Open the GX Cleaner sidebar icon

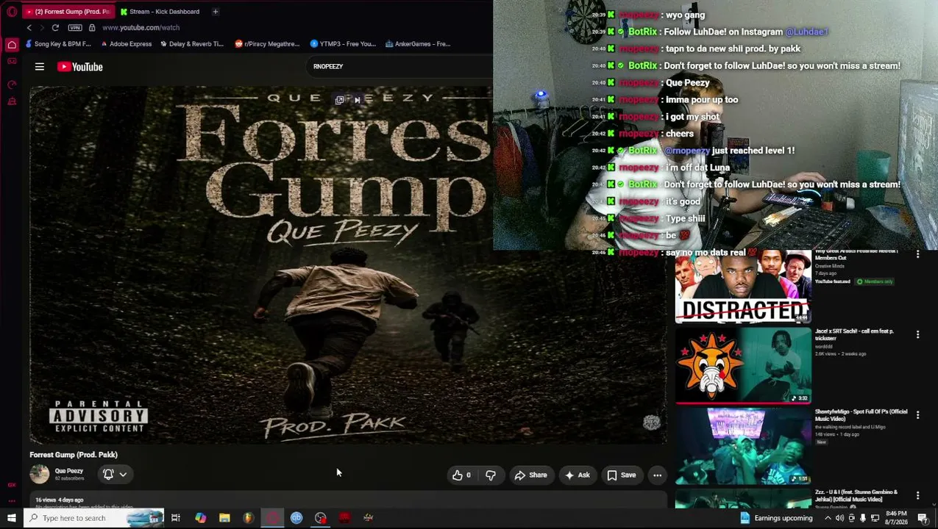coord(12,101)
